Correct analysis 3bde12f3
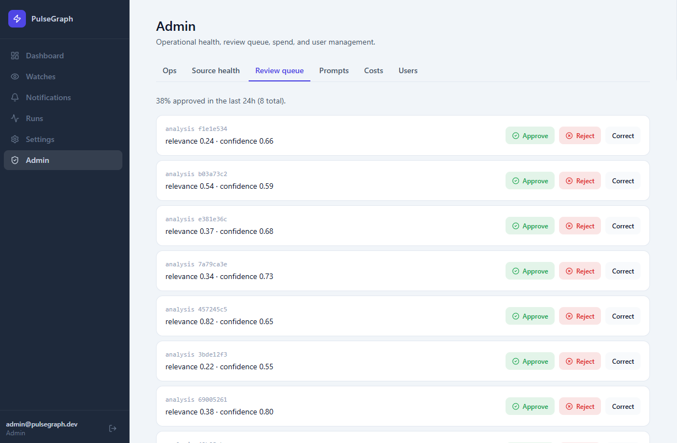677x443 pixels. point(623,361)
